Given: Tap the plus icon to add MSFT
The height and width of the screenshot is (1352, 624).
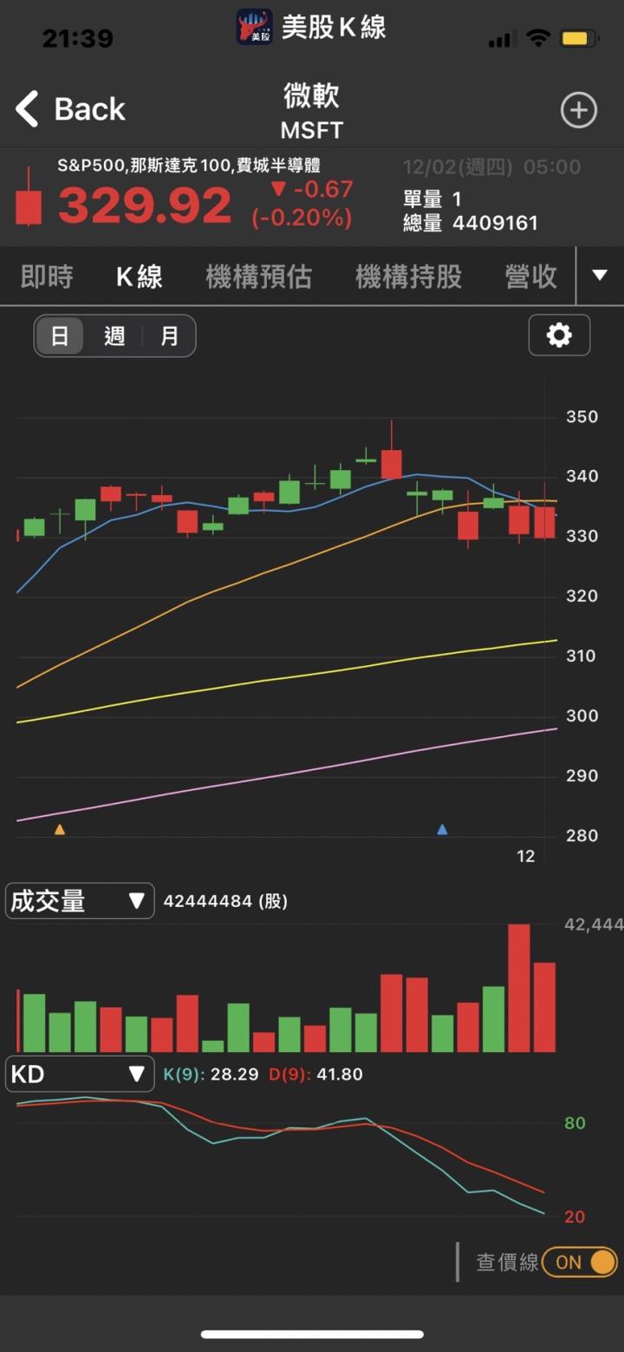Looking at the screenshot, I should click(578, 110).
